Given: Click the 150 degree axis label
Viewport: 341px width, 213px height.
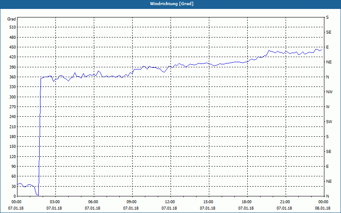Looking at the screenshot, I should (13, 147).
